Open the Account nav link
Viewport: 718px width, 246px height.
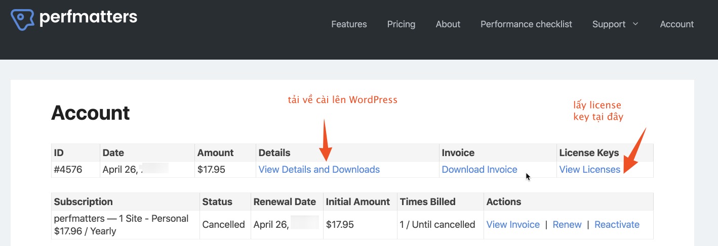(x=676, y=24)
